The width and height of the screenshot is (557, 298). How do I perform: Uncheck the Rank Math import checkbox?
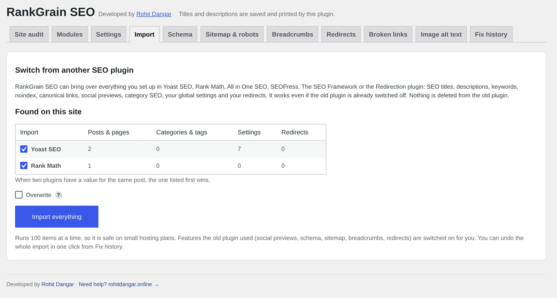[x=24, y=166]
